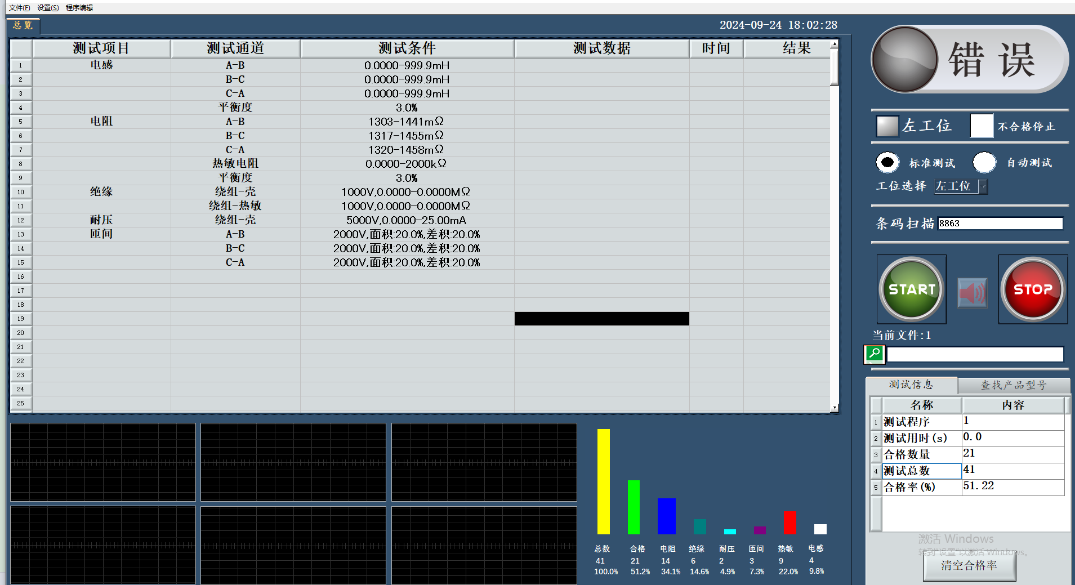Click the green magnifier search icon
Image resolution: width=1075 pixels, height=585 pixels.
click(x=874, y=354)
